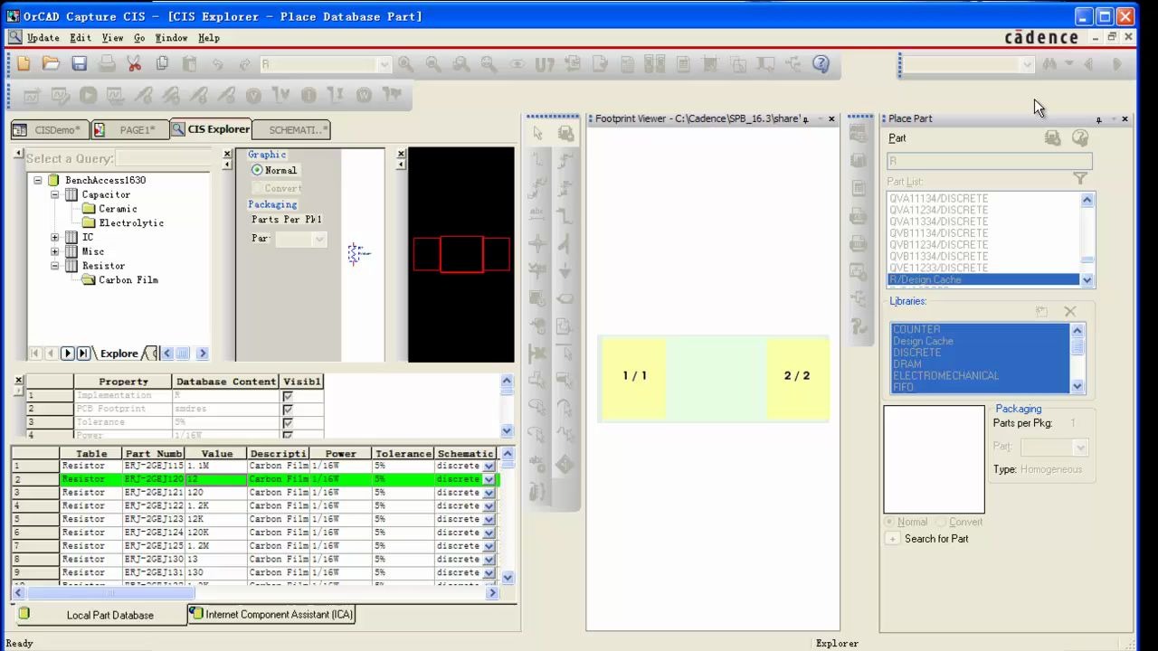Collapse the Capacitor tree node
This screenshot has width=1158, height=651.
(x=55, y=194)
